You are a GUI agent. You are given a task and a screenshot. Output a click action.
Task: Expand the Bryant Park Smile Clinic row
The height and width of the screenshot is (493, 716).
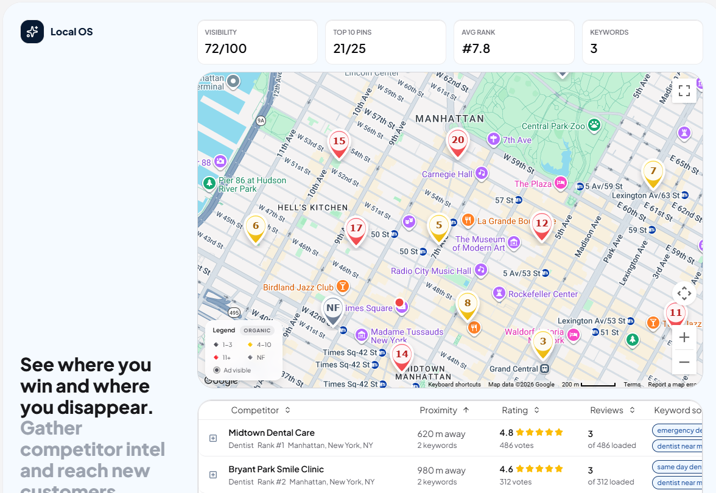pyautogui.click(x=213, y=475)
